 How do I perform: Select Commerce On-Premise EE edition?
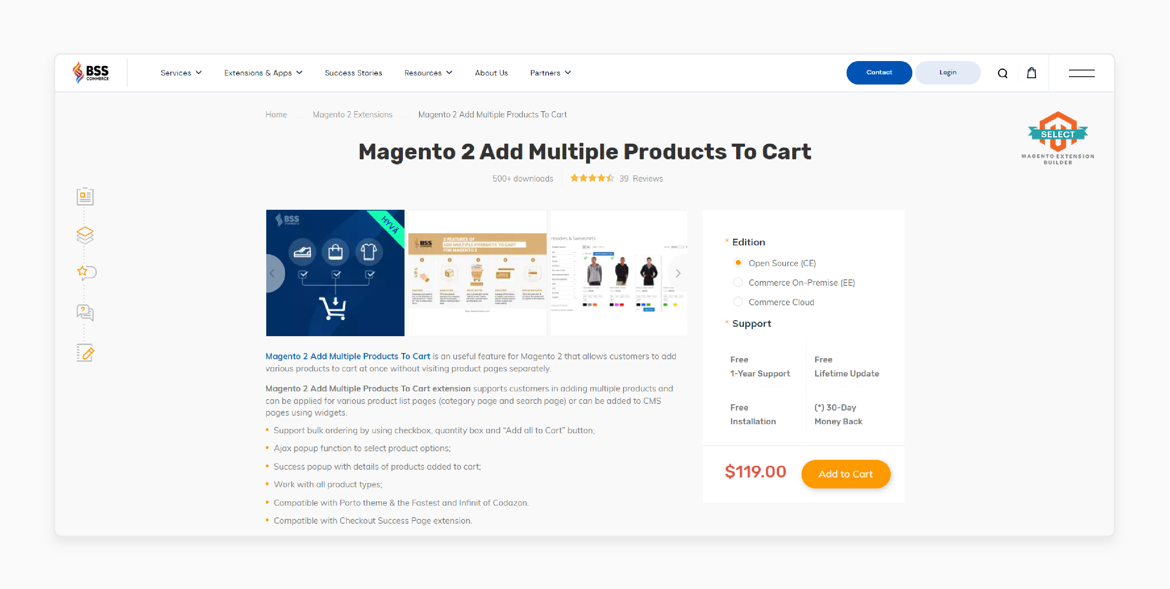[739, 283]
